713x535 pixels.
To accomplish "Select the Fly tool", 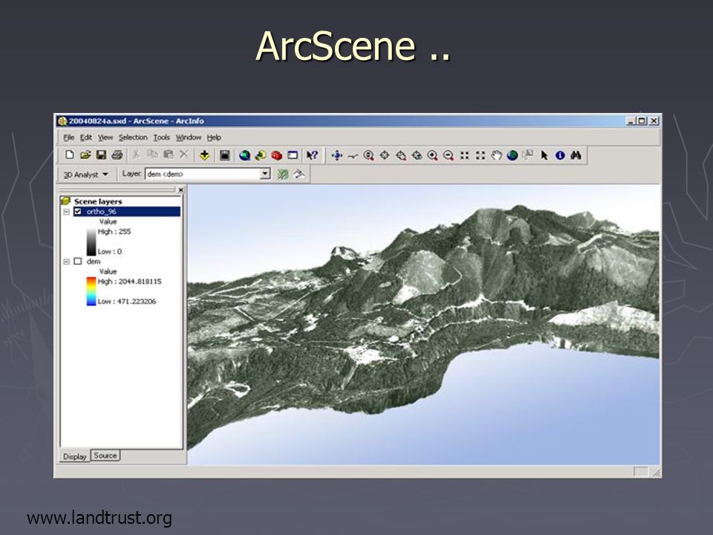I will [353, 155].
